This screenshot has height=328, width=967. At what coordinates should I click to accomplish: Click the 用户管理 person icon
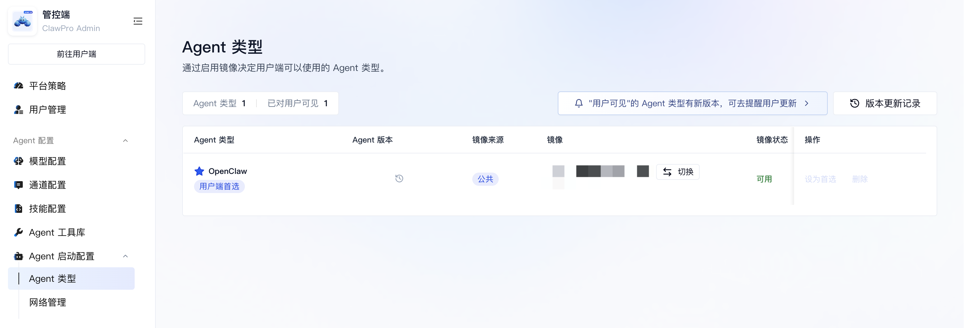click(18, 110)
